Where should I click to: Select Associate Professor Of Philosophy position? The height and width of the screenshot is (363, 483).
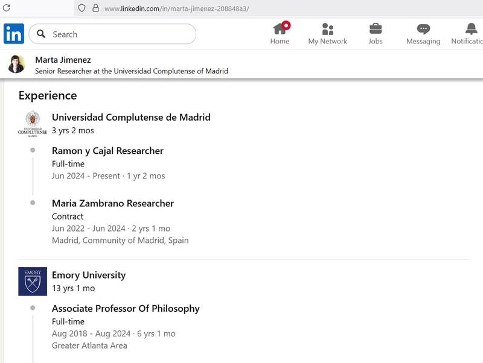click(126, 308)
